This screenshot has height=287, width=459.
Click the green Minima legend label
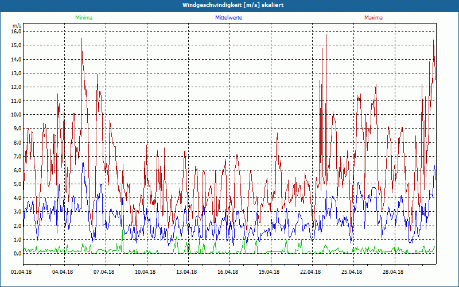pos(84,18)
